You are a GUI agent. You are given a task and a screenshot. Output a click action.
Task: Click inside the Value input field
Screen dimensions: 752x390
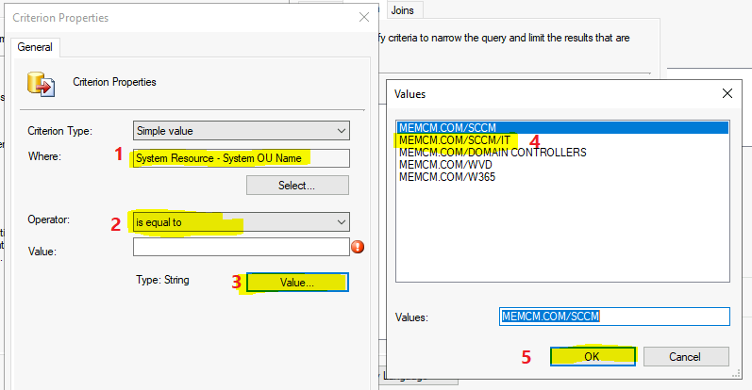click(x=242, y=247)
